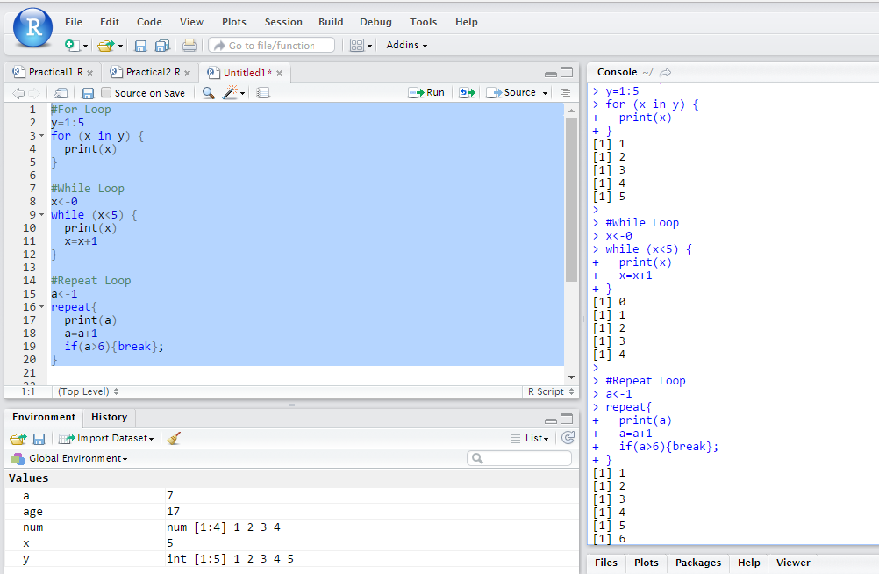Open a new file using the new document icon
879x574 pixels.
point(72,44)
